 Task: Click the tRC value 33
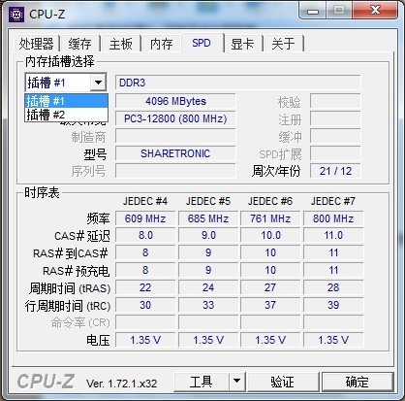[x=208, y=305]
